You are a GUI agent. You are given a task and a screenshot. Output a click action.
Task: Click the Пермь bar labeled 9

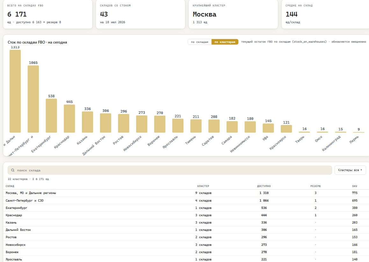click(359, 132)
